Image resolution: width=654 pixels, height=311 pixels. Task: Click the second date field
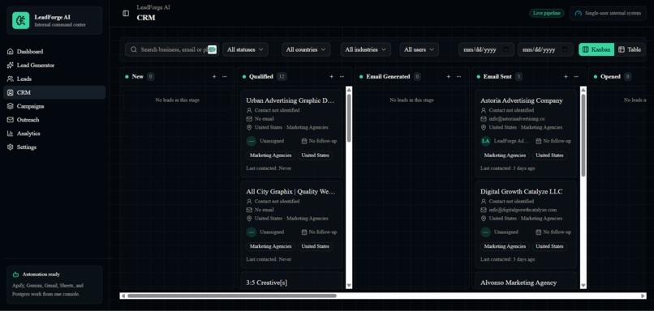(545, 49)
